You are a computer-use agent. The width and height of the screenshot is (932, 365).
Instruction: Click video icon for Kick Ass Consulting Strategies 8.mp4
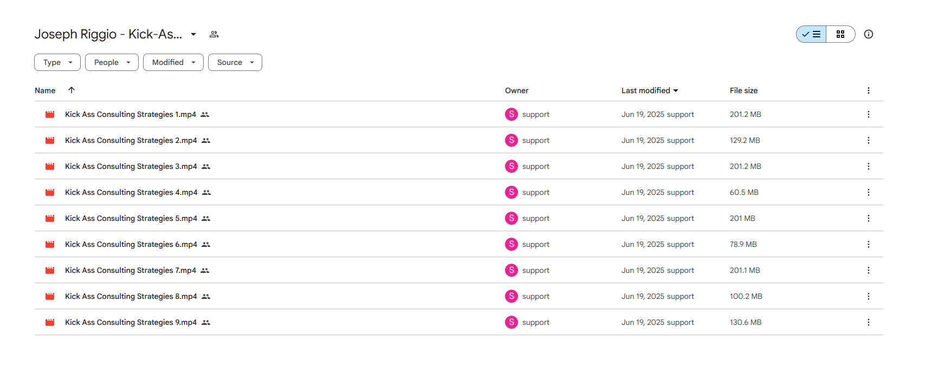pos(50,296)
